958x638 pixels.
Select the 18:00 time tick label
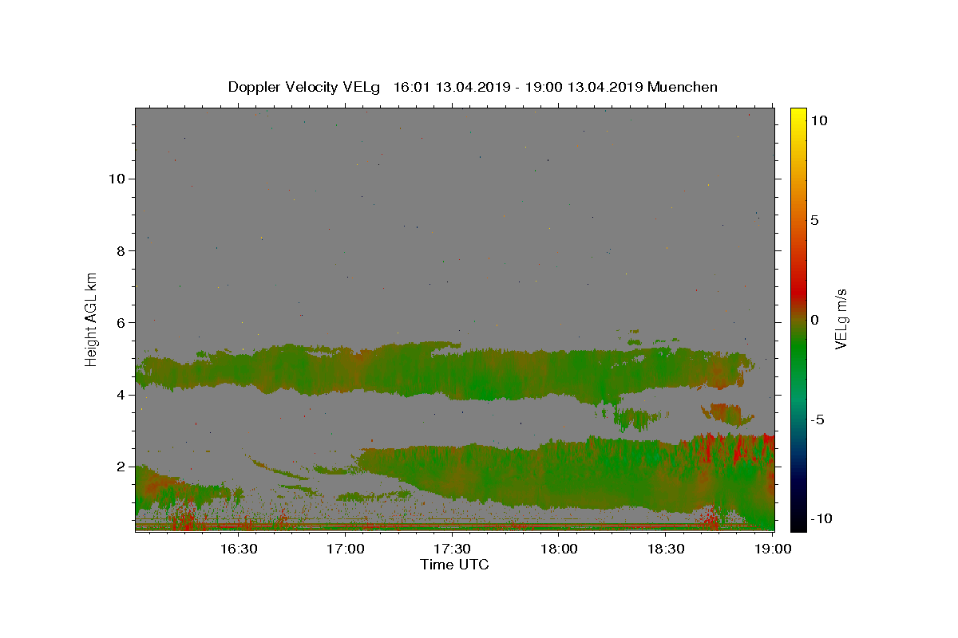point(559,549)
